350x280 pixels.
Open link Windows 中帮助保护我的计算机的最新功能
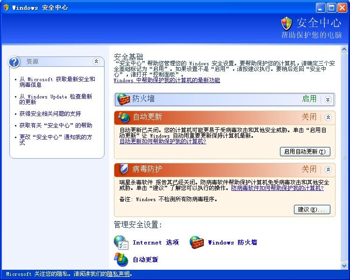click(x=167, y=80)
